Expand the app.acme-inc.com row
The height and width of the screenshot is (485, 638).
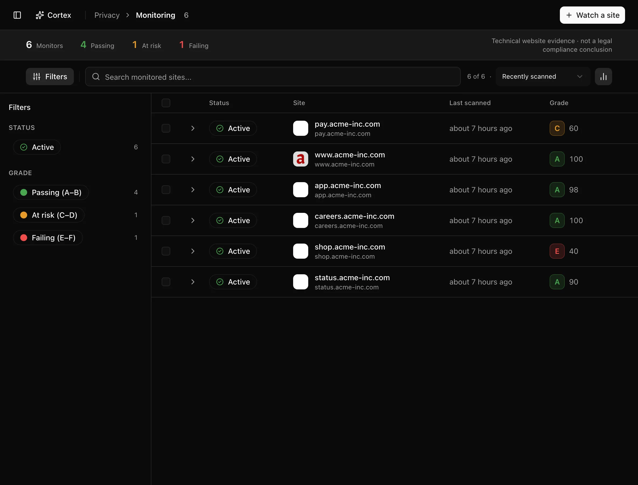pos(193,190)
